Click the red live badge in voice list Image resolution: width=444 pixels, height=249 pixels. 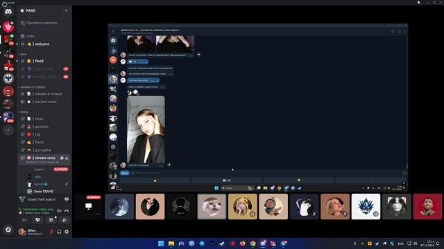click(61, 169)
